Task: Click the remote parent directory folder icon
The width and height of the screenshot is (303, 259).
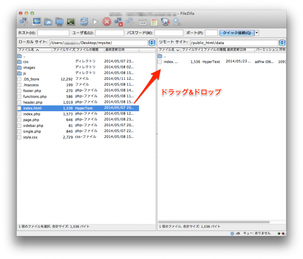Action: click(x=160, y=56)
